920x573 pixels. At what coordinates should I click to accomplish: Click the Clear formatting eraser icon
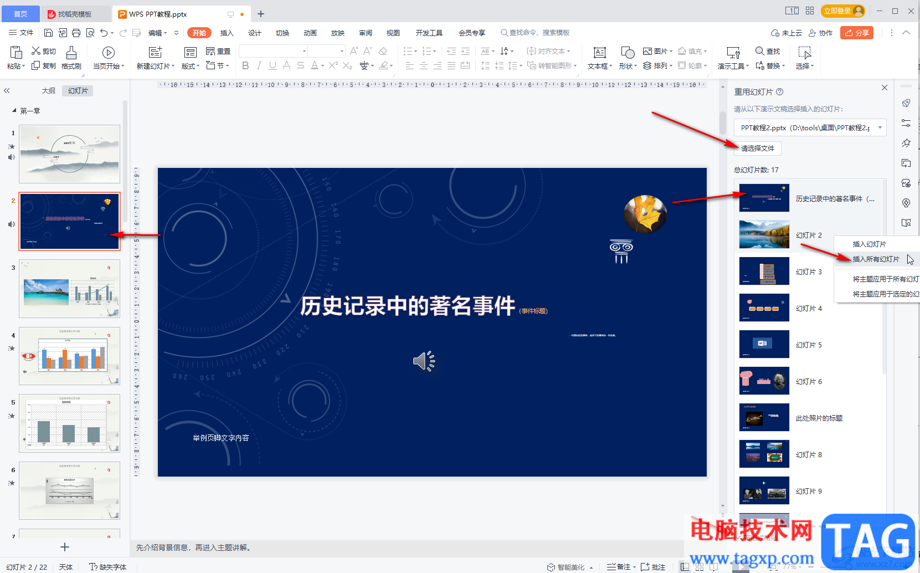point(383,51)
